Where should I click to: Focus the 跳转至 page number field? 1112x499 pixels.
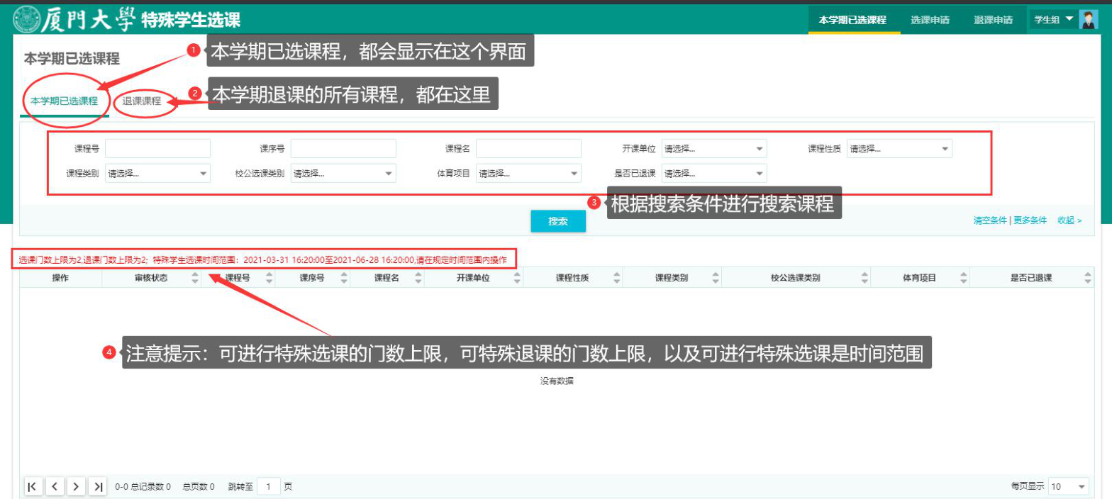pyautogui.click(x=269, y=486)
